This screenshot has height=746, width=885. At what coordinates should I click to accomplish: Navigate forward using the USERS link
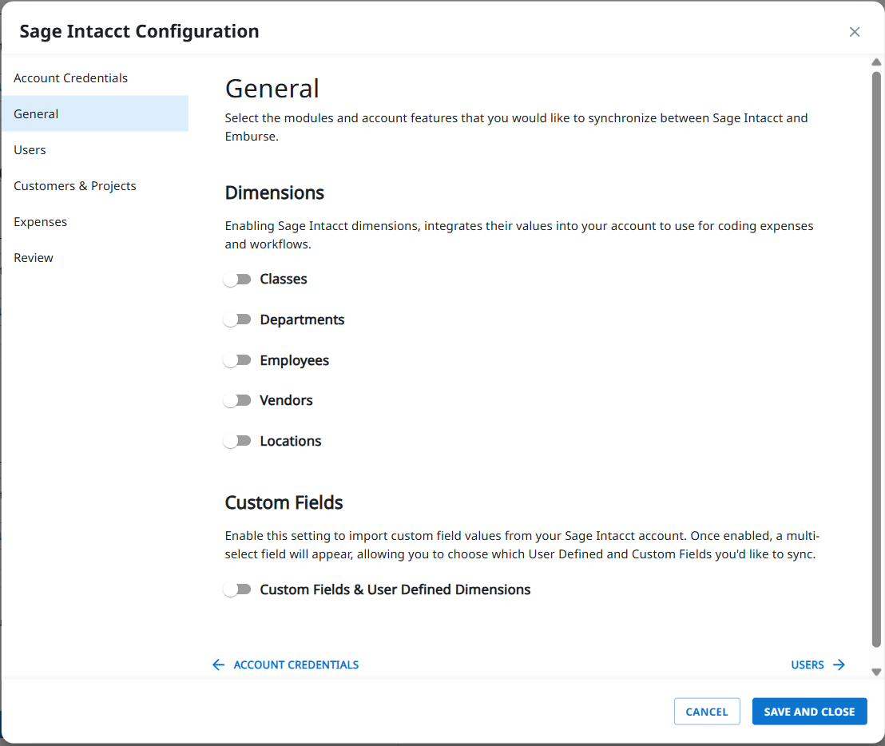(x=808, y=665)
